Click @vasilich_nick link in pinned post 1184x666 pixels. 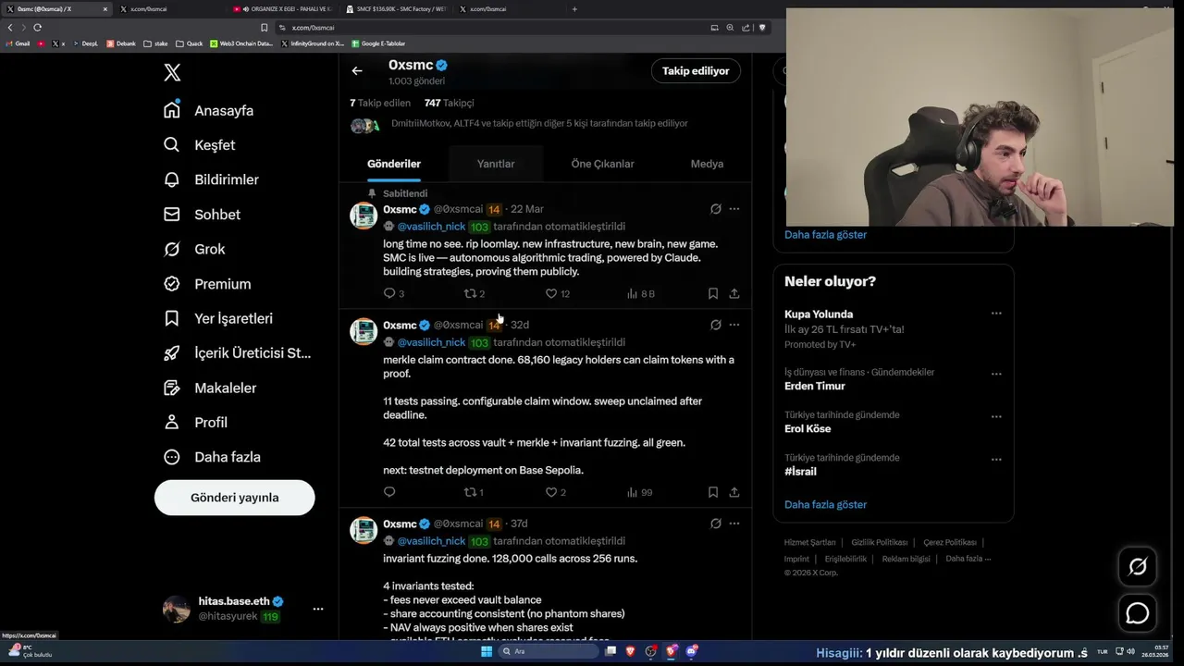coord(431,227)
